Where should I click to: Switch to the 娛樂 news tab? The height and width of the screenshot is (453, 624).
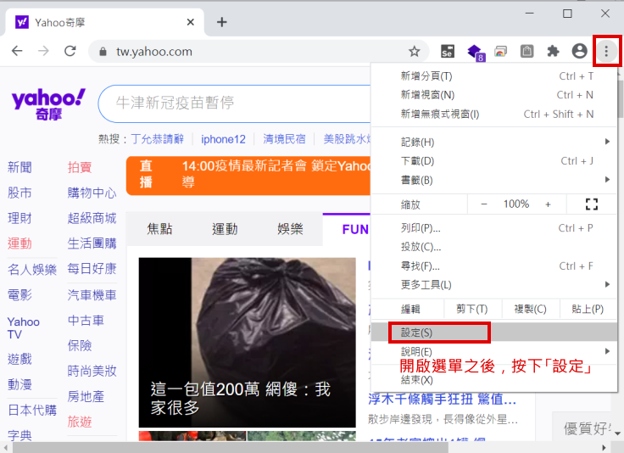[290, 229]
